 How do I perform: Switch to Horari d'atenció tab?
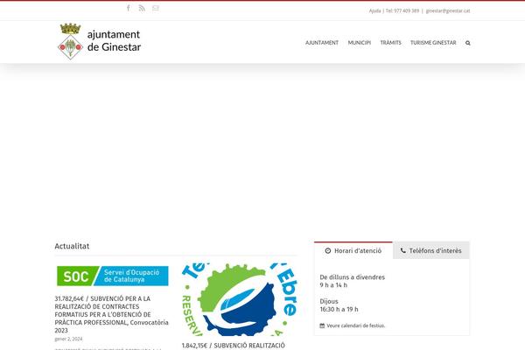tap(353, 250)
